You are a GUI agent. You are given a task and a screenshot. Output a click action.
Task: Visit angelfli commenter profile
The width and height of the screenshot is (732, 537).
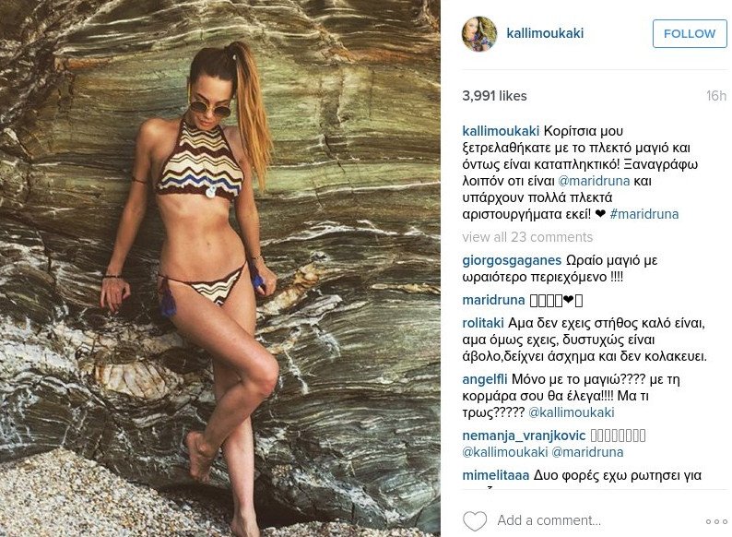click(485, 379)
